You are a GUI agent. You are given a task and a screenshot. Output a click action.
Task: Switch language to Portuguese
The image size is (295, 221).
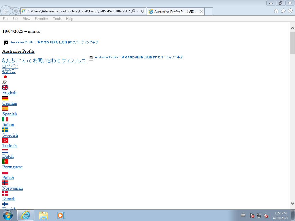(x=13, y=167)
